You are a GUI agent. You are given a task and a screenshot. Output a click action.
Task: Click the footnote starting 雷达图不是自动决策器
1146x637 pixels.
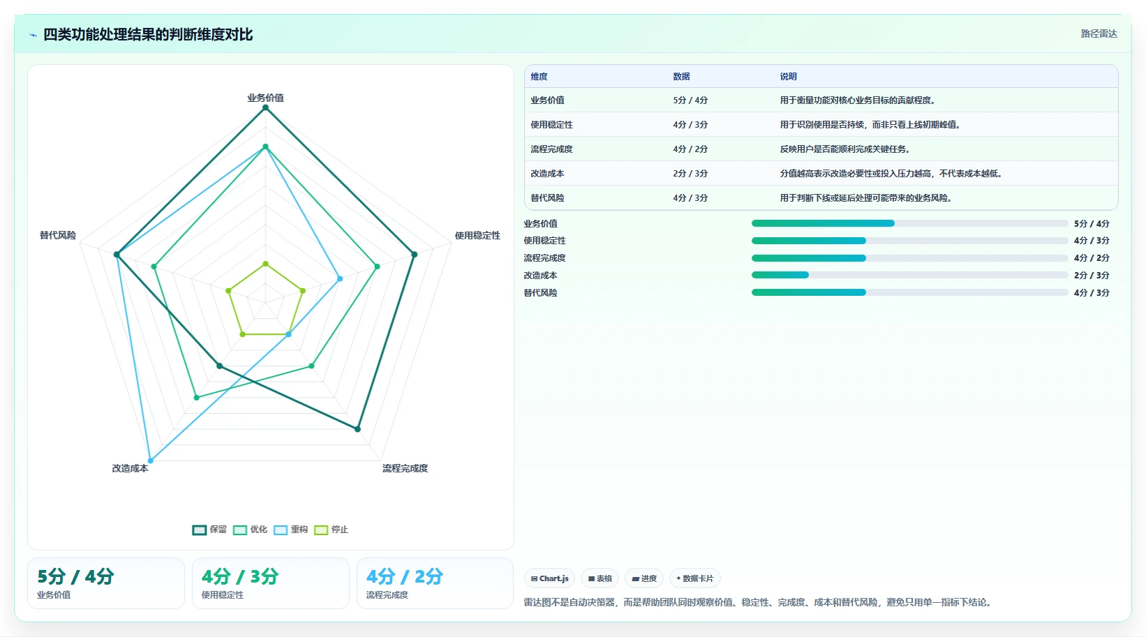(759, 602)
